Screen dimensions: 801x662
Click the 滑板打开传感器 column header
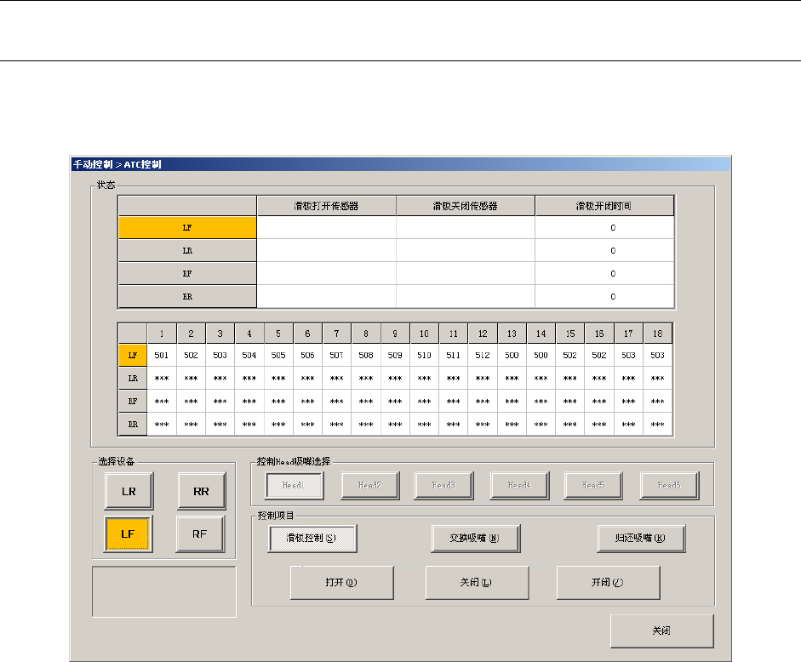point(326,206)
